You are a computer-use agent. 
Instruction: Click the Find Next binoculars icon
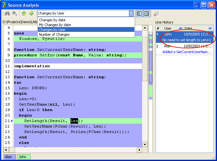pyautogui.click(x=14, y=13)
